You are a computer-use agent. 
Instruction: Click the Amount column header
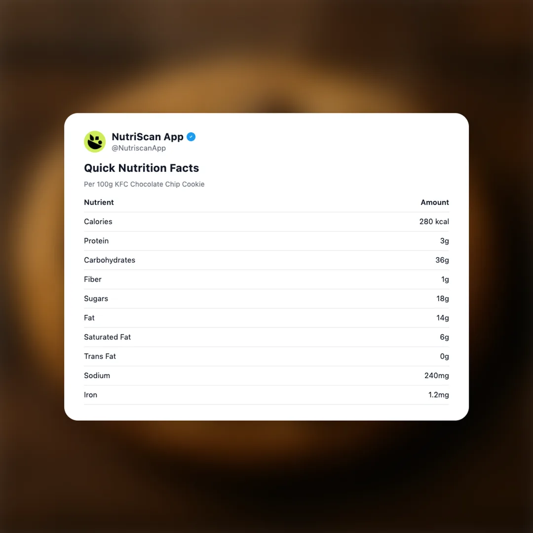click(x=434, y=202)
